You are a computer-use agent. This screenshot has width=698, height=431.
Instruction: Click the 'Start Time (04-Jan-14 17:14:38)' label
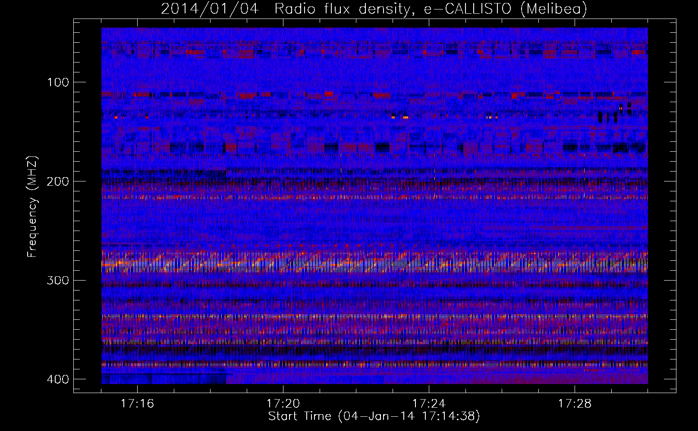374,416
